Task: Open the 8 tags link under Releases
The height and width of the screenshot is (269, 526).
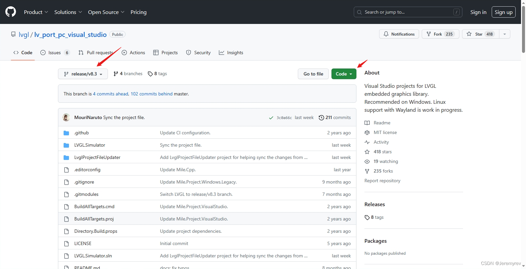Action: (x=374, y=217)
